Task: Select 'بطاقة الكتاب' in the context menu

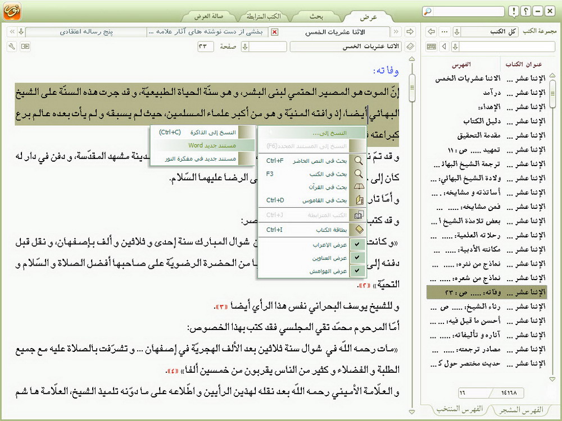Action: [312, 230]
